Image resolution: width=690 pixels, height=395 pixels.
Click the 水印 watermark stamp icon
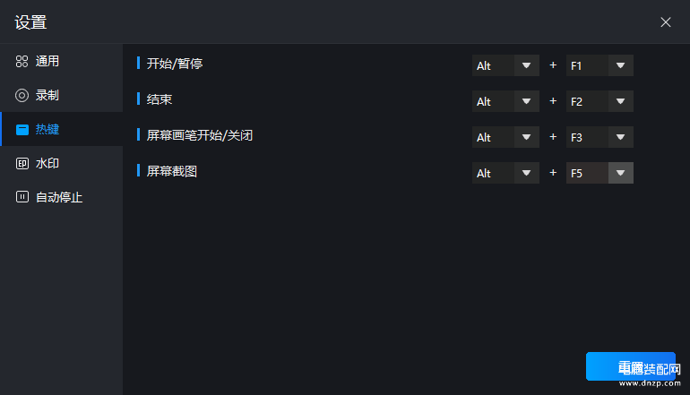[x=22, y=163]
